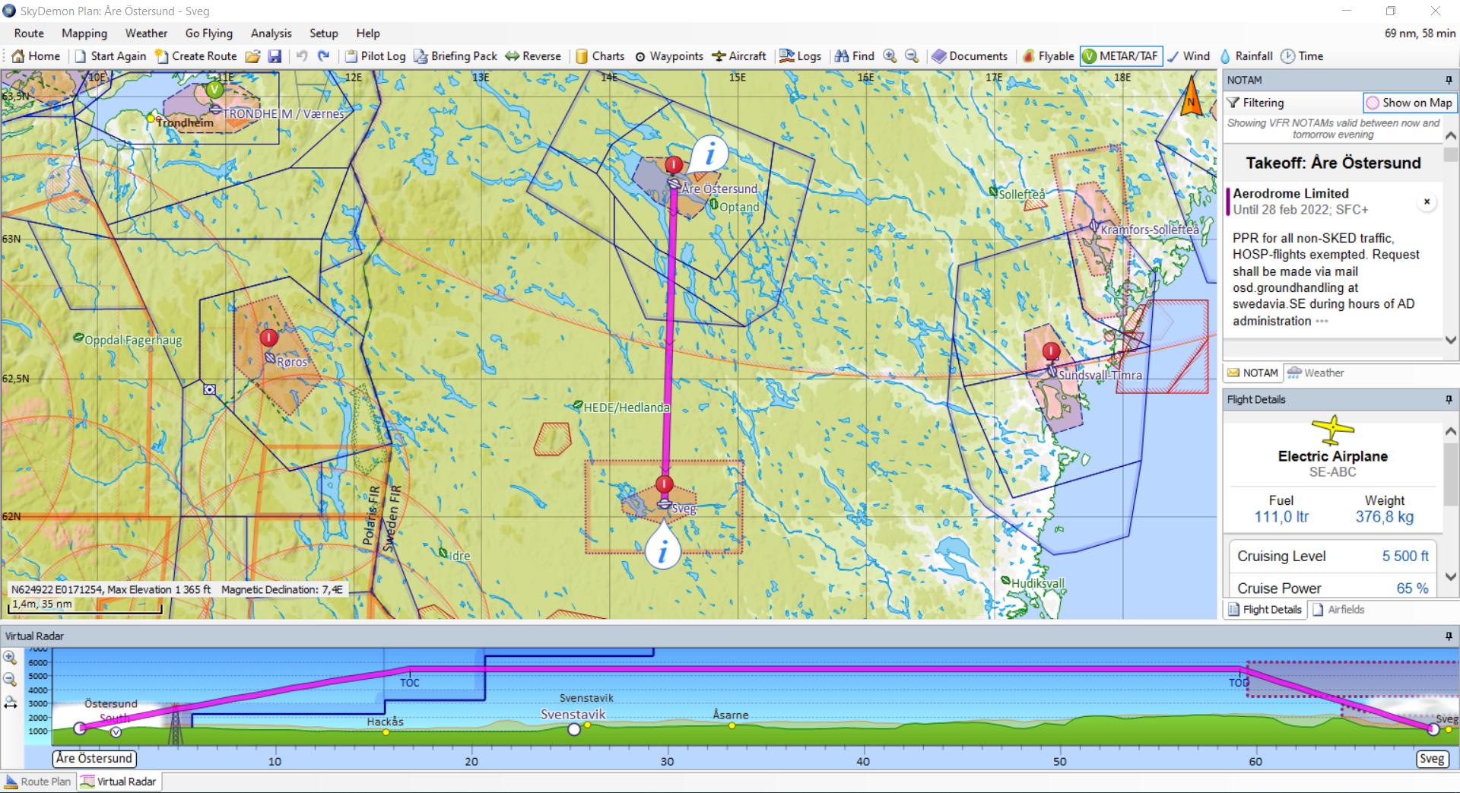The width and height of the screenshot is (1460, 793).
Task: Open the Documents browser
Action: [970, 56]
